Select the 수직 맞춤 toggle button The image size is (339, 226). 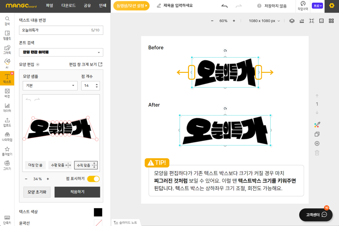(86, 165)
